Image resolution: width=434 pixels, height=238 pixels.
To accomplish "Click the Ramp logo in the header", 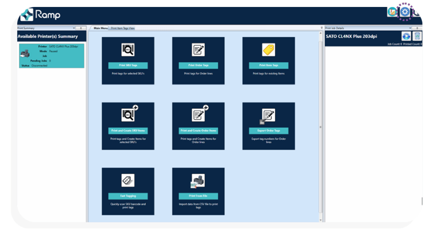I will (x=40, y=14).
